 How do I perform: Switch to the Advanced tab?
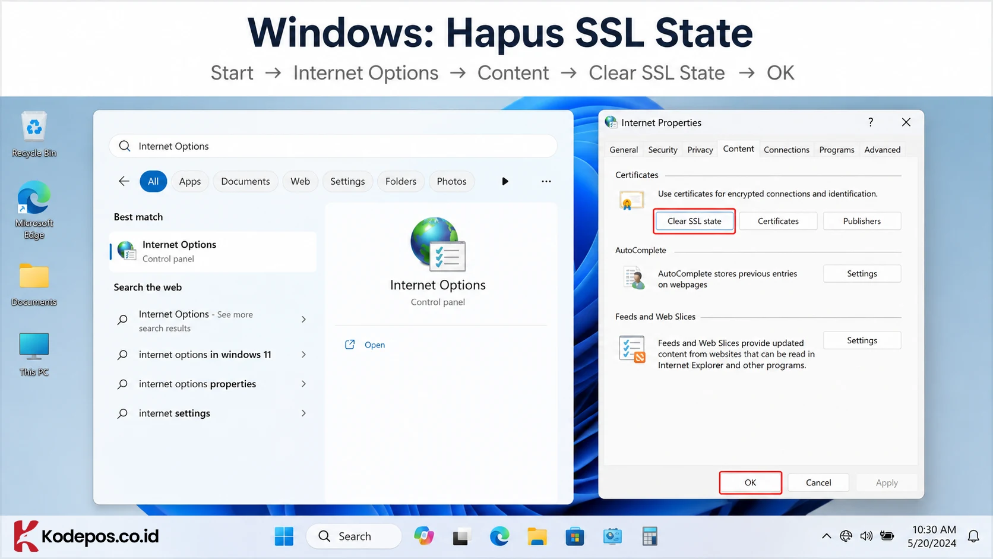click(882, 150)
